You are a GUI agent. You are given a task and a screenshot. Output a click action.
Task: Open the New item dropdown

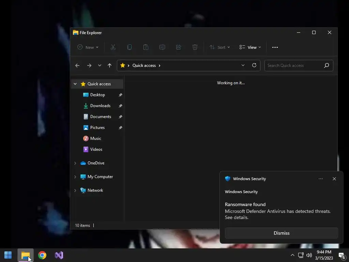tap(88, 47)
